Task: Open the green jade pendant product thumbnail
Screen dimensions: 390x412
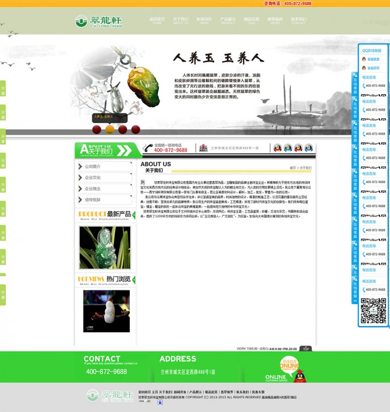Action: pyautogui.click(x=105, y=247)
